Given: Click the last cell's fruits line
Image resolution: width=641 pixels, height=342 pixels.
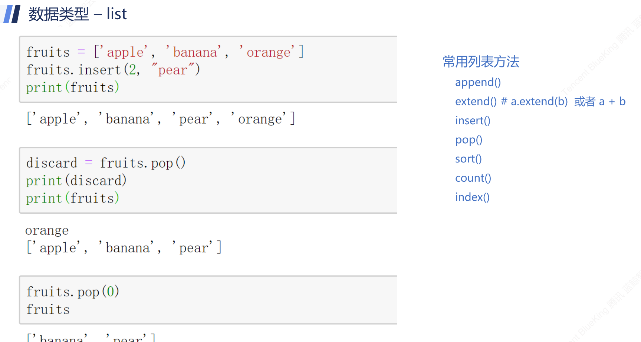Looking at the screenshot, I should [48, 310].
